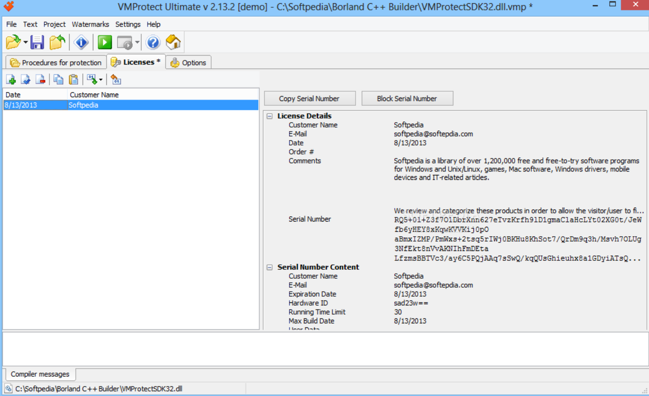Open the File menu
Screen dimensions: 649x396
click(x=11, y=24)
